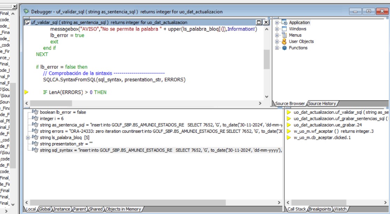
Task: Expand the ls_palabra_bloq array variable
Action: [28, 138]
